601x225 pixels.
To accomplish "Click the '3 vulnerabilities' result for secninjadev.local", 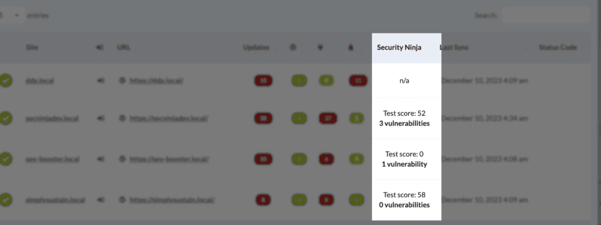I will click(x=404, y=123).
